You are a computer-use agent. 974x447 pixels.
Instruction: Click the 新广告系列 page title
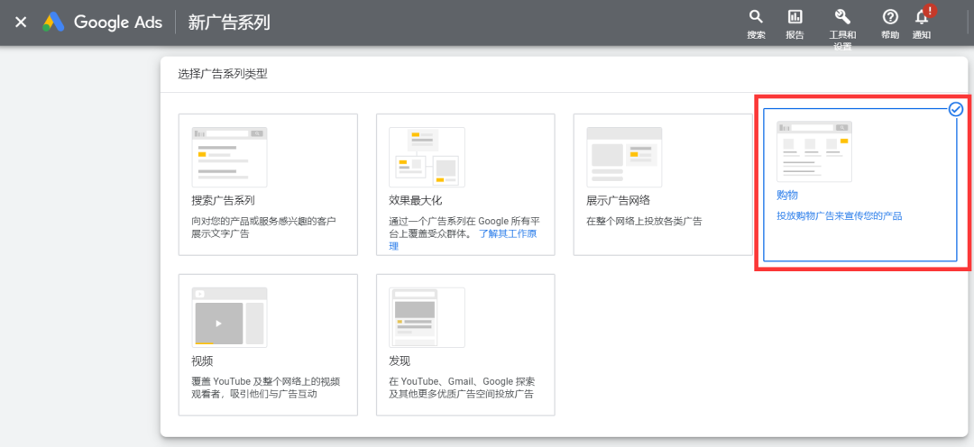click(x=229, y=23)
